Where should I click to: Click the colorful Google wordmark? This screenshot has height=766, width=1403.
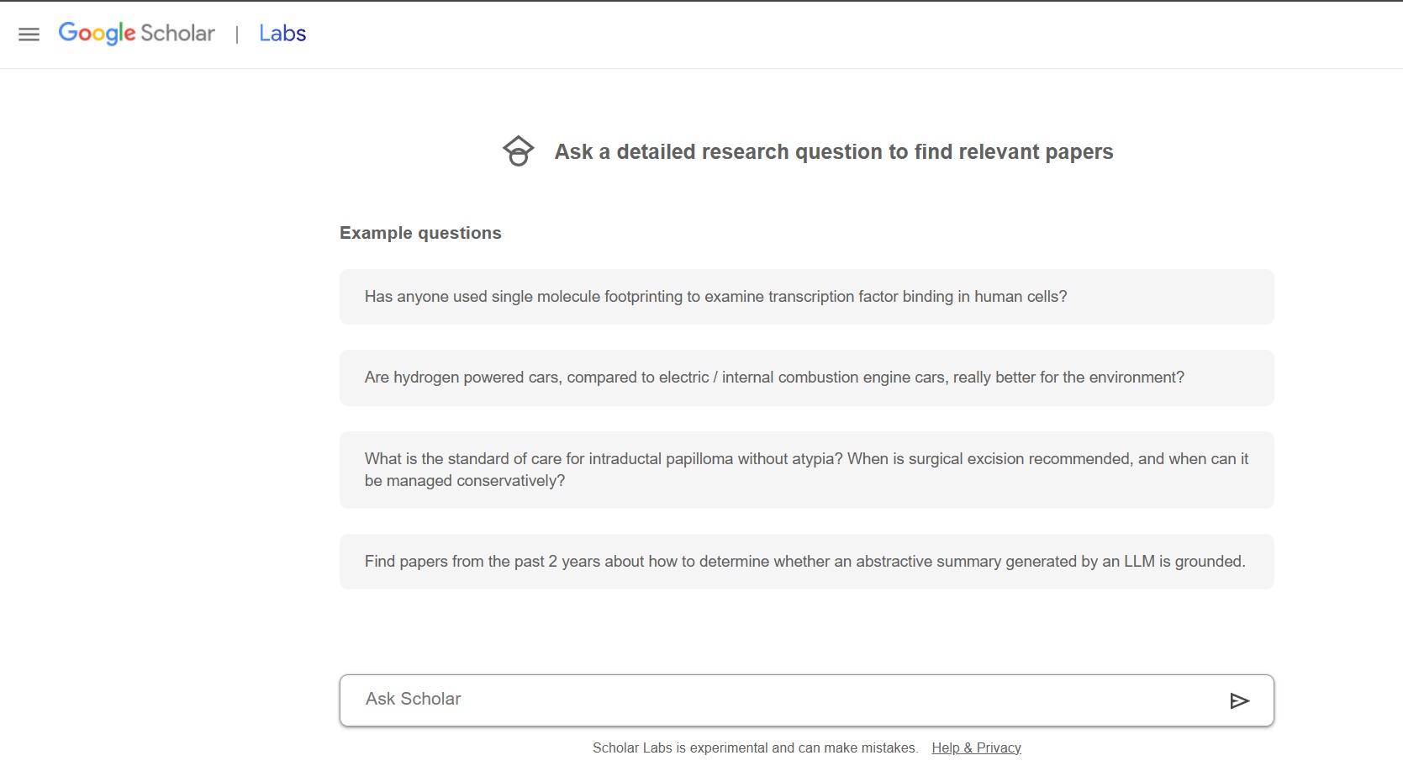(97, 34)
